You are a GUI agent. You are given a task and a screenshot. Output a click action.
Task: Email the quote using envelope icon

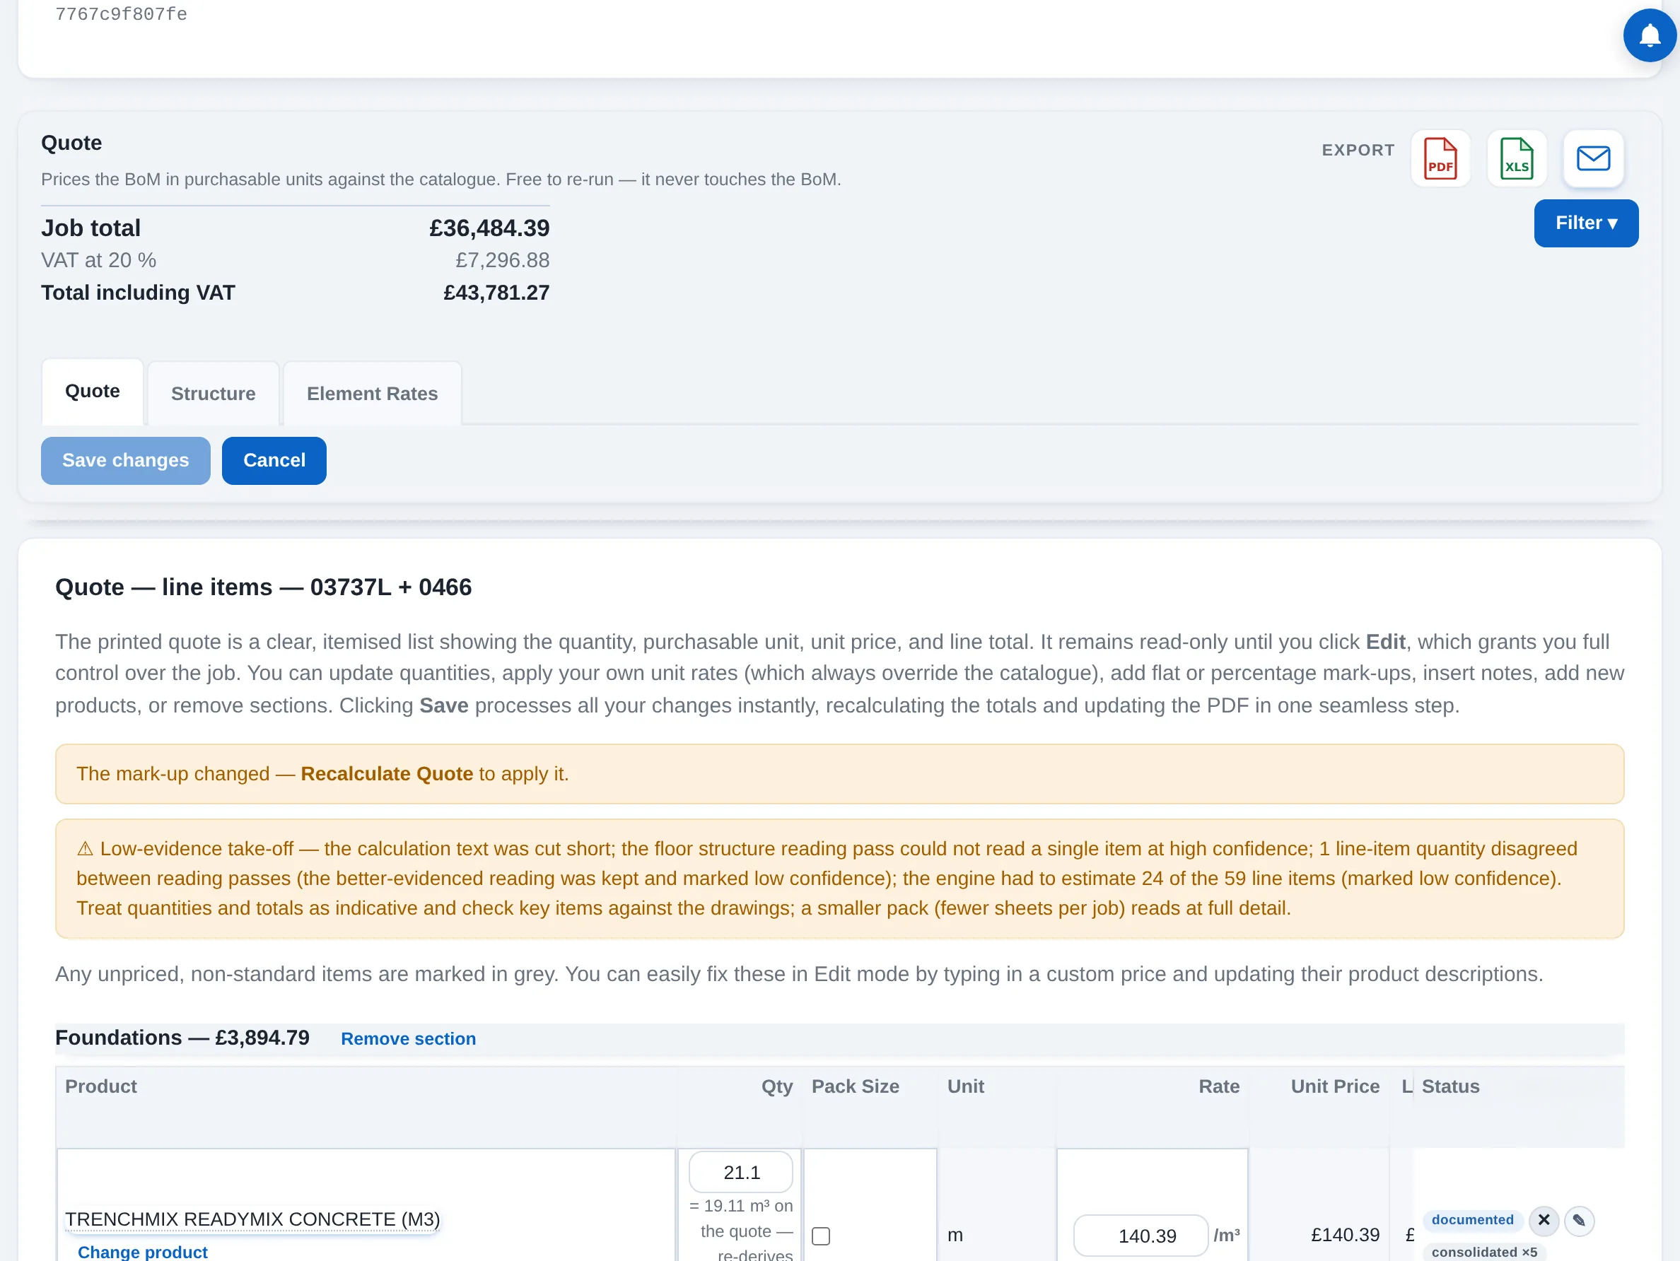pyautogui.click(x=1592, y=158)
